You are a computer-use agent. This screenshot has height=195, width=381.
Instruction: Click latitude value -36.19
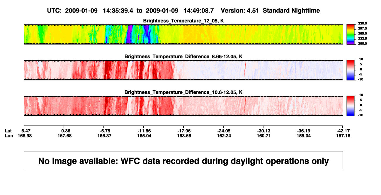coord(303,131)
